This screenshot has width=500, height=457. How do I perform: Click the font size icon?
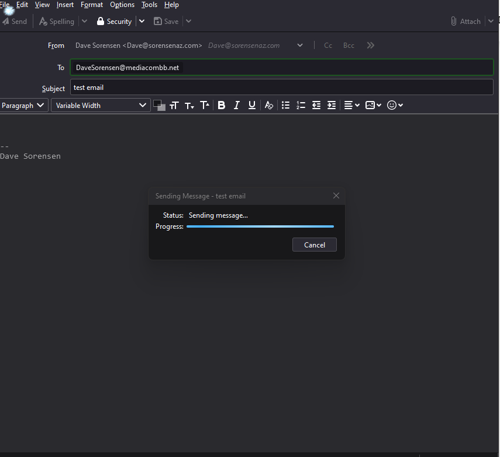174,105
